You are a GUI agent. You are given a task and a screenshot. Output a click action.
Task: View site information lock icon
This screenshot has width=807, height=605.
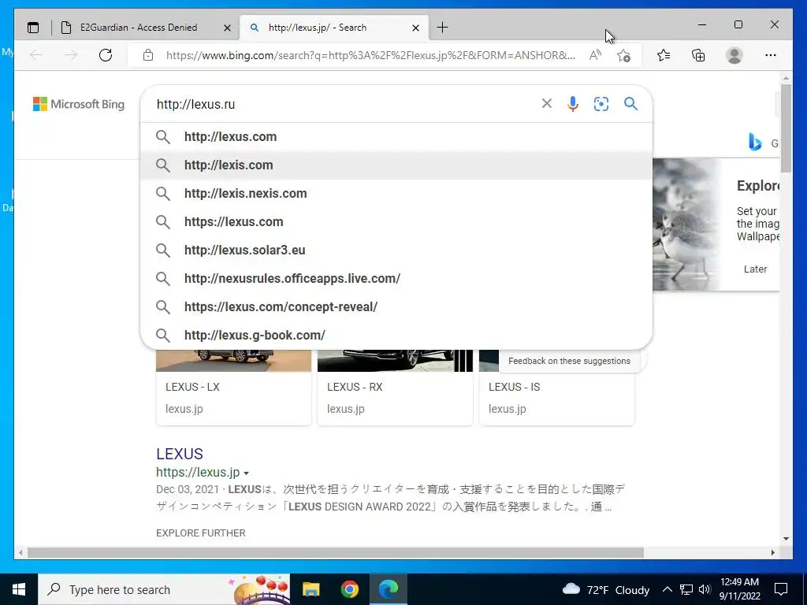click(x=148, y=55)
